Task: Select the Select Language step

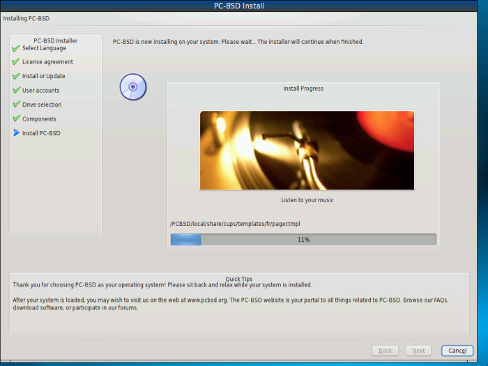Action: pos(44,48)
